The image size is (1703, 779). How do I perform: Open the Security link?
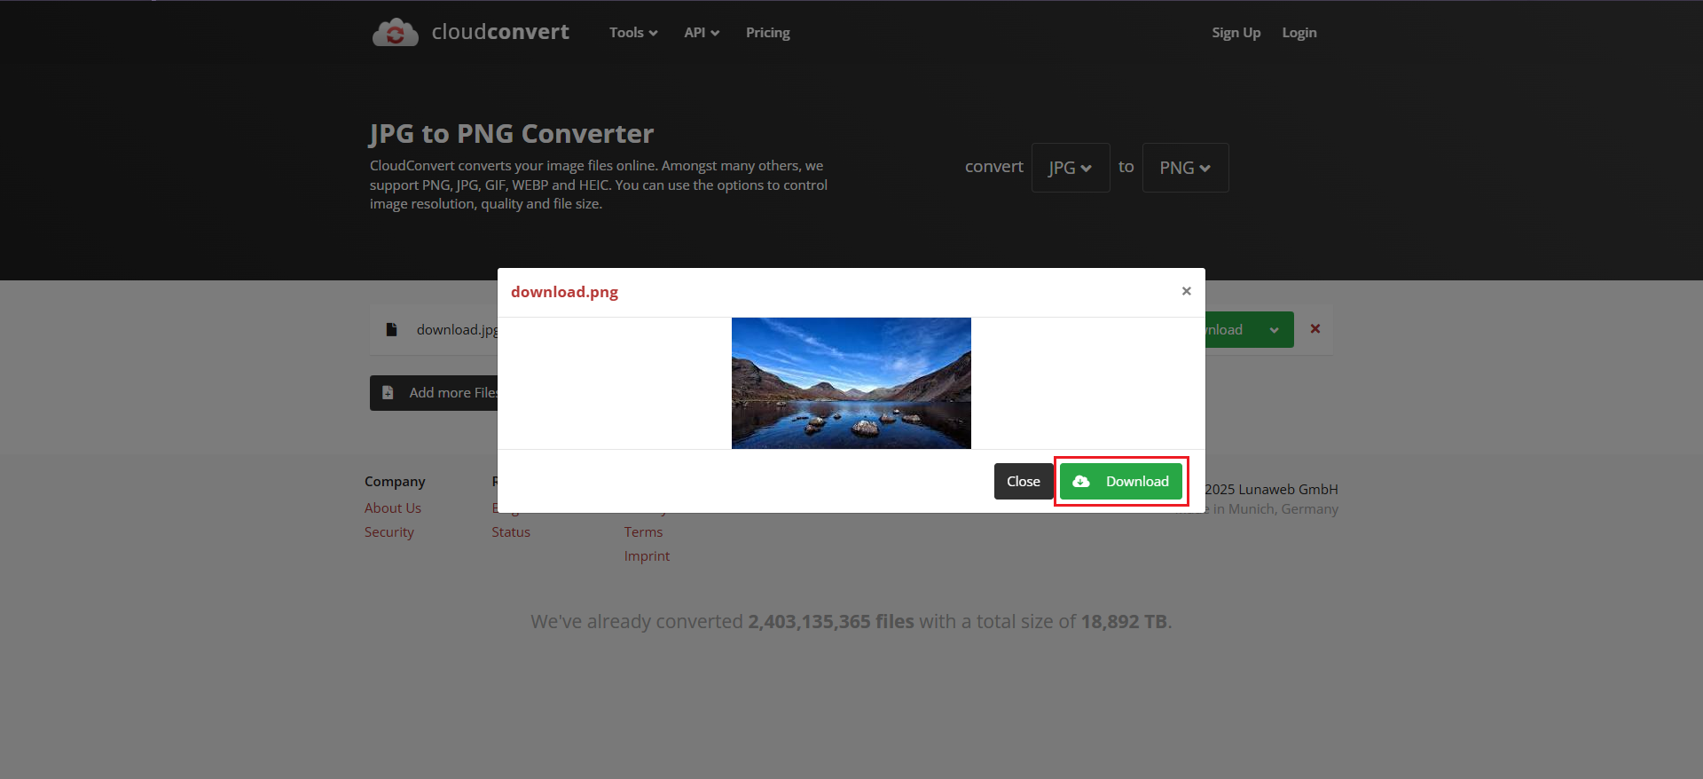pyautogui.click(x=389, y=531)
